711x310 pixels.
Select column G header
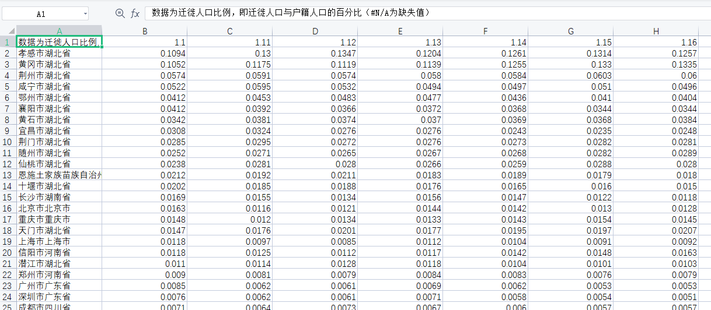pyautogui.click(x=571, y=31)
